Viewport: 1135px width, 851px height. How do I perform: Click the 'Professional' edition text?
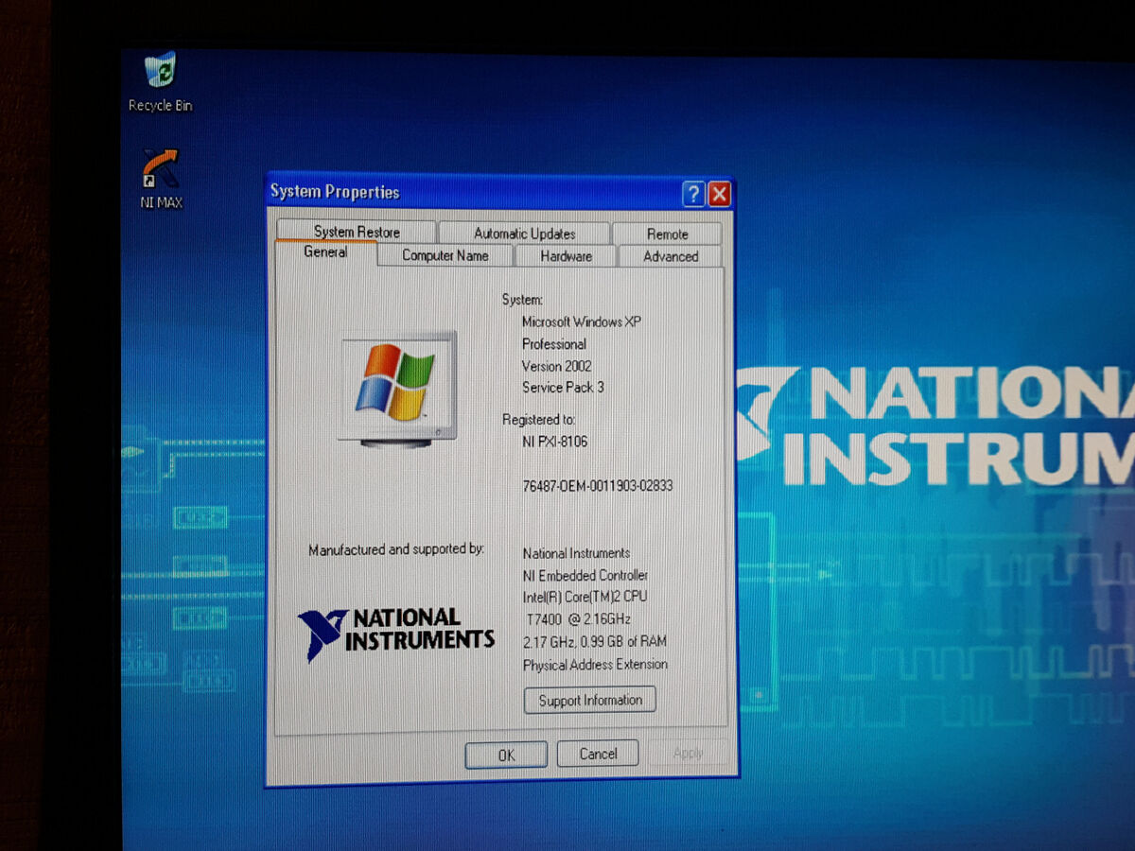[x=554, y=344]
